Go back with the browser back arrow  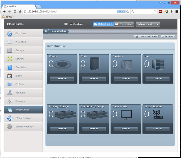4,11
